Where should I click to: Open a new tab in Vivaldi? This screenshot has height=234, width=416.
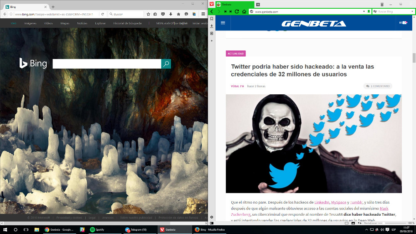[x=258, y=4]
